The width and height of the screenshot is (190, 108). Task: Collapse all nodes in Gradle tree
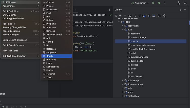(x=140, y=16)
